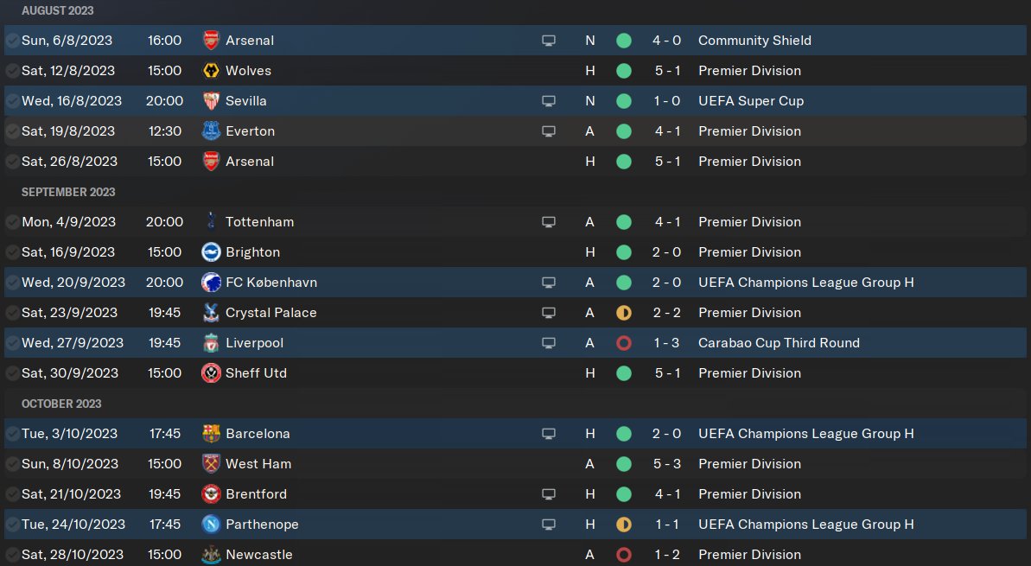Click the Newcastle club badge
This screenshot has height=566, width=1031.
coord(211,555)
